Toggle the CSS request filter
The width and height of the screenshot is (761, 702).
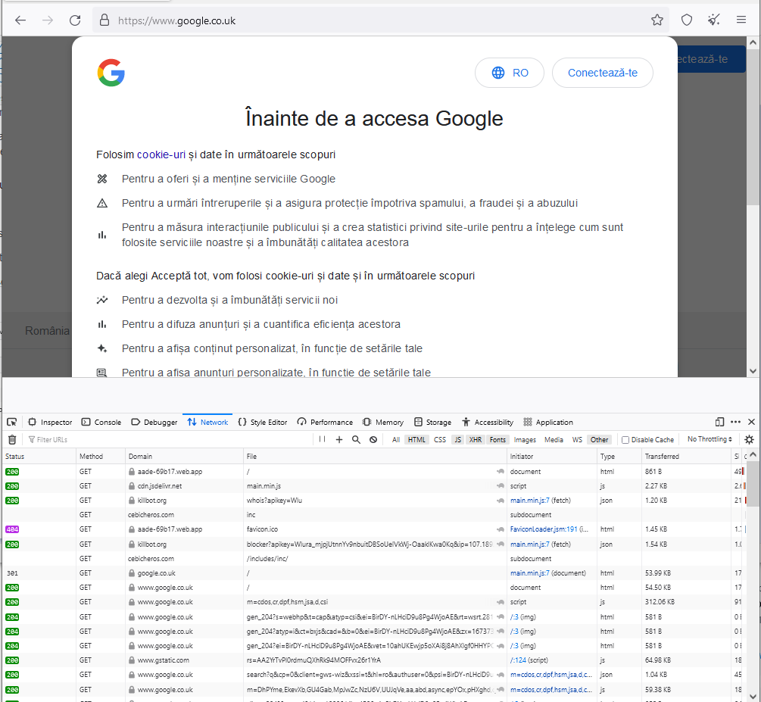[439, 440]
